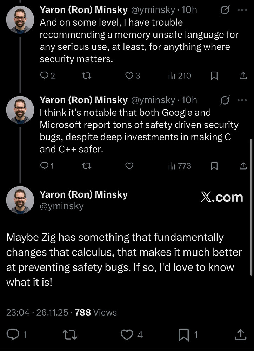This screenshot has width=254, height=351.
Task: Reply to the Zig tweet
Action: [x=13, y=335]
